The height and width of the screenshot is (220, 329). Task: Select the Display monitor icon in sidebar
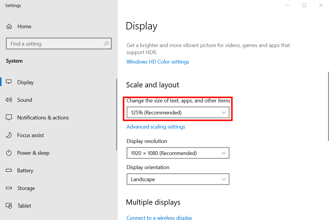pos(9,82)
